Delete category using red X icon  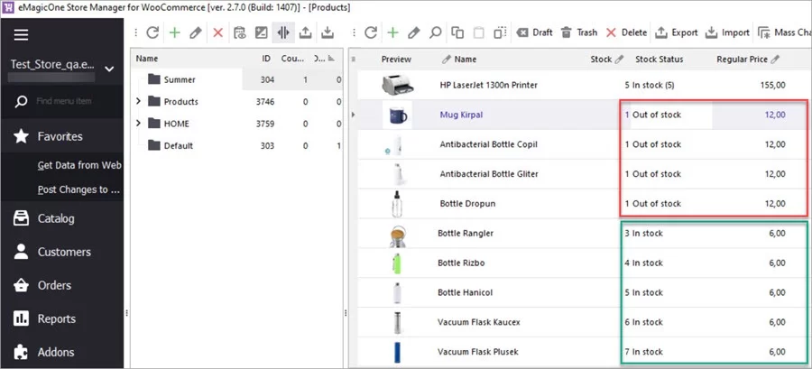pyautogui.click(x=217, y=32)
